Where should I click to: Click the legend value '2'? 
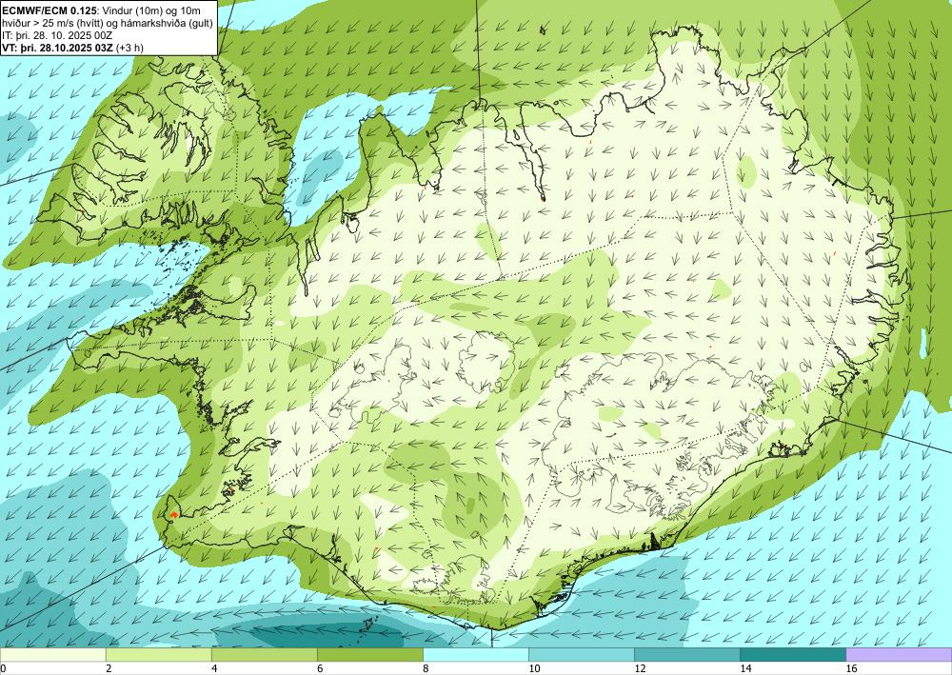pyautogui.click(x=109, y=668)
